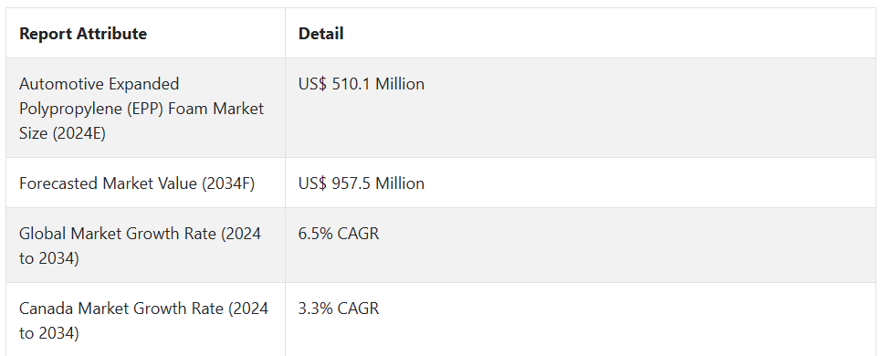The image size is (881, 356).
Task: Click the word Forecasted in second row
Action: click(x=59, y=183)
